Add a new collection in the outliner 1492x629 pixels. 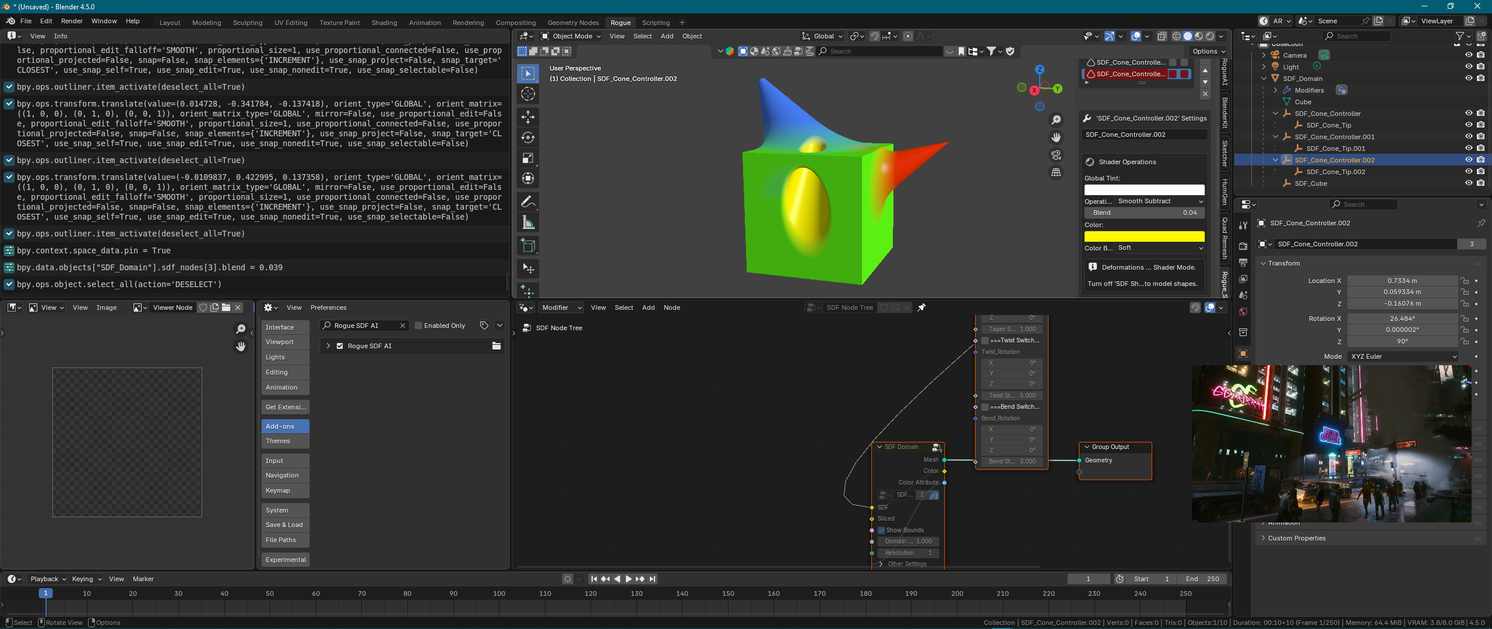[x=1481, y=36]
